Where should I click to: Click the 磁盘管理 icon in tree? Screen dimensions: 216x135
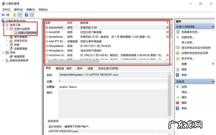click(11, 57)
